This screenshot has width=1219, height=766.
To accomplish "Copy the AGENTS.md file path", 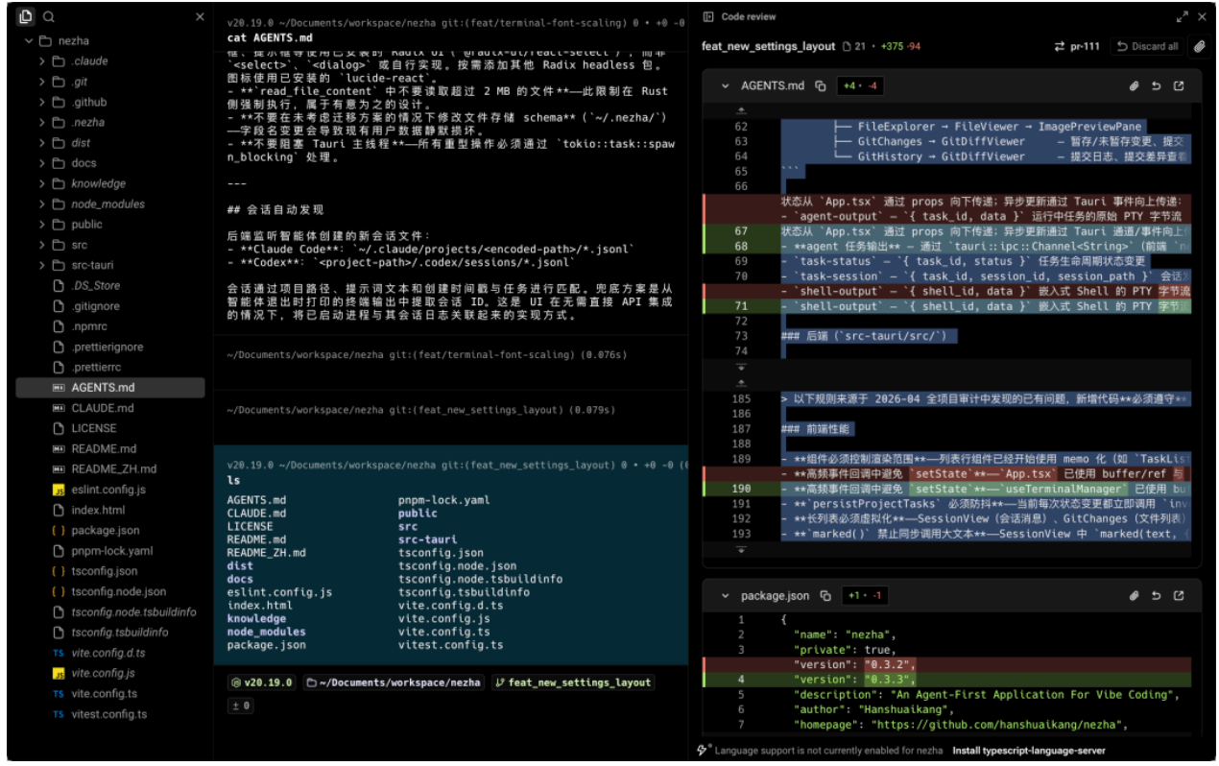I will click(x=821, y=85).
